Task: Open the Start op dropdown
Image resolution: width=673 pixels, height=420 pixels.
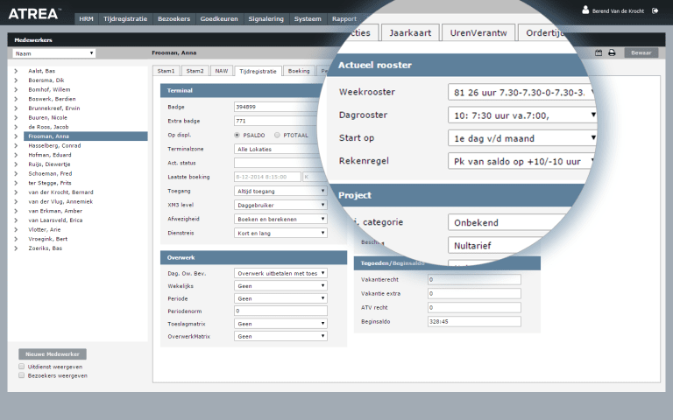Action: [x=523, y=138]
